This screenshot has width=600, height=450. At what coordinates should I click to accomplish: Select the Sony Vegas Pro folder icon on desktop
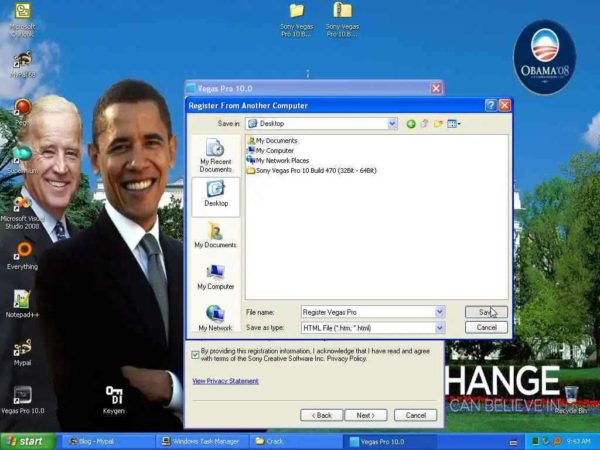(296, 20)
